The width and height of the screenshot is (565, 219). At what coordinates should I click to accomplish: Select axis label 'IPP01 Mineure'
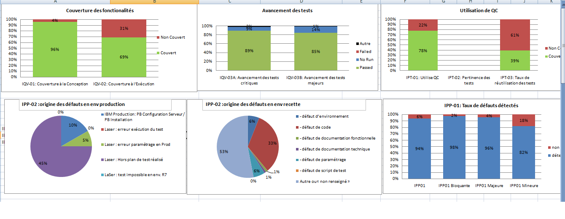pyautogui.click(x=524, y=185)
